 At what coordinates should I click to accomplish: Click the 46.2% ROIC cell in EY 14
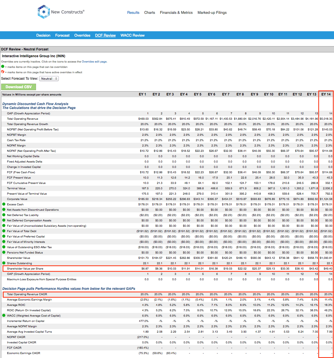[329, 310]
